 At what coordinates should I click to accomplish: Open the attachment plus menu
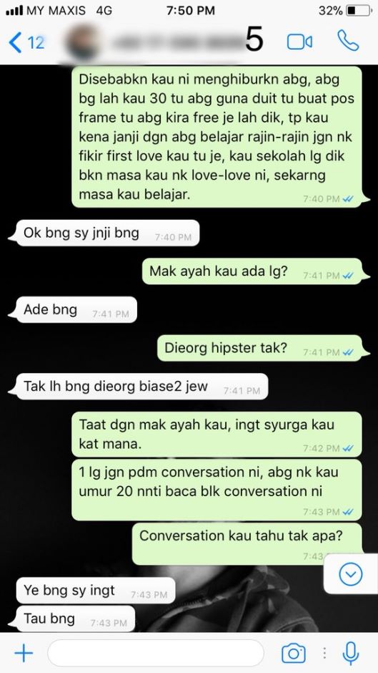(24, 653)
